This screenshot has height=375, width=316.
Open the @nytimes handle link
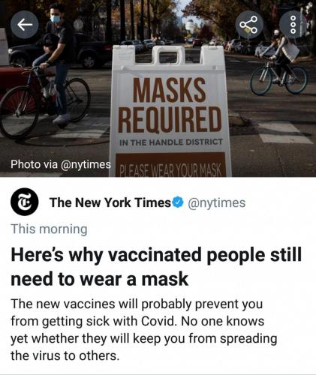(x=216, y=202)
